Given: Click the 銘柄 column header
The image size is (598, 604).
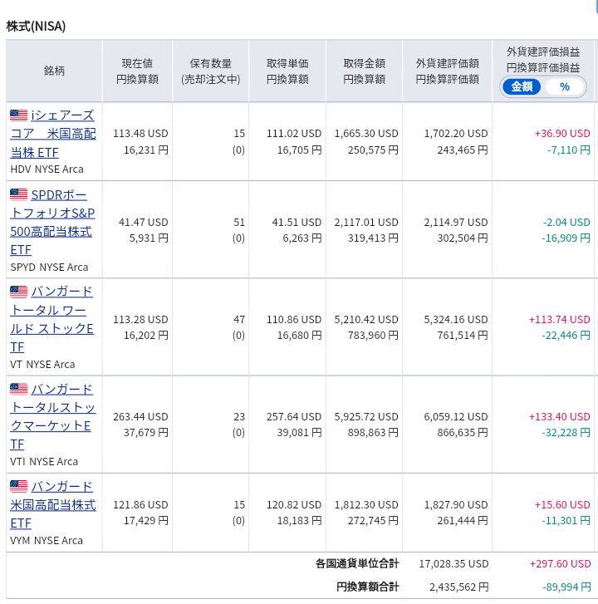Looking at the screenshot, I should click(54, 71).
